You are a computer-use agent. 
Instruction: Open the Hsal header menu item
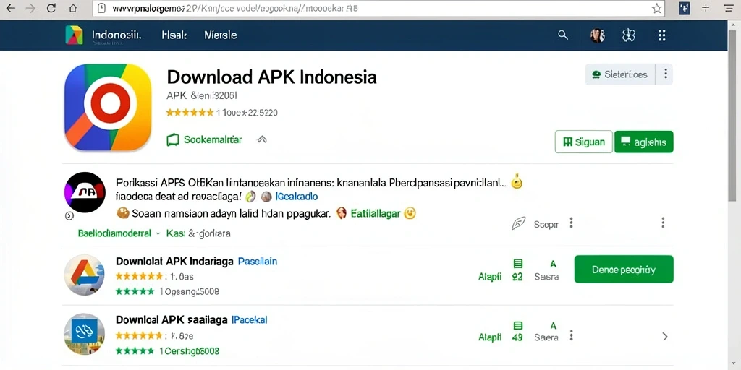pos(174,35)
